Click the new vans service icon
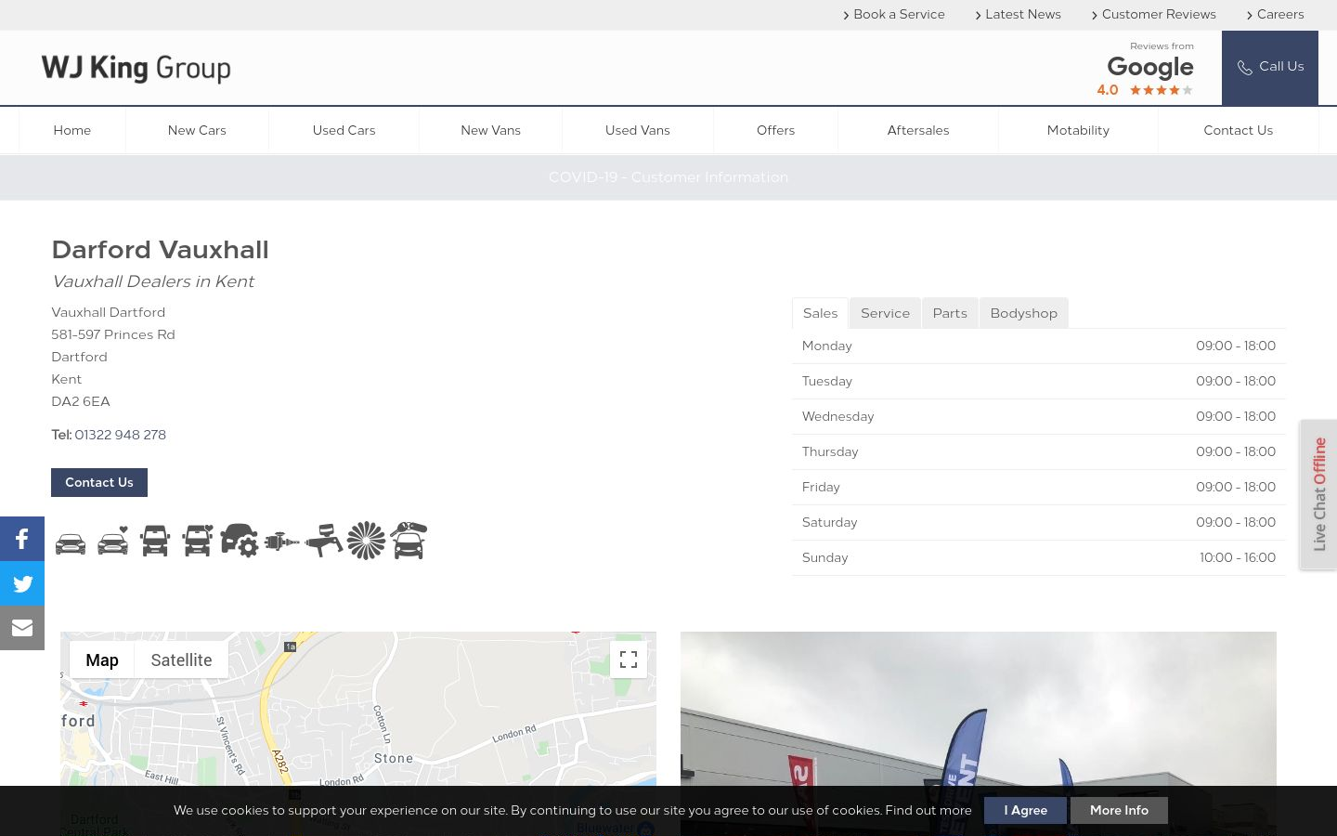 [x=155, y=541]
